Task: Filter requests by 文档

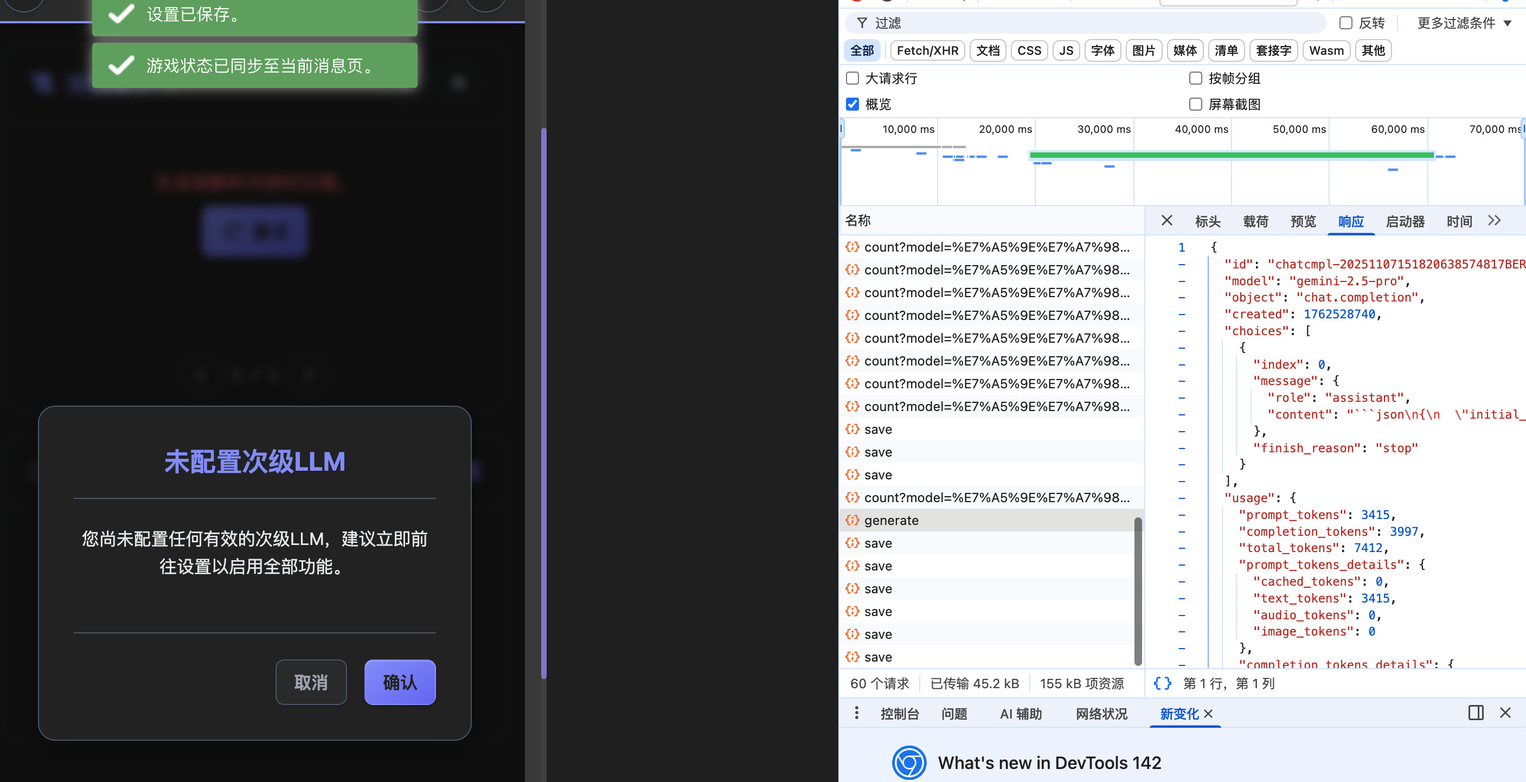Action: click(988, 50)
